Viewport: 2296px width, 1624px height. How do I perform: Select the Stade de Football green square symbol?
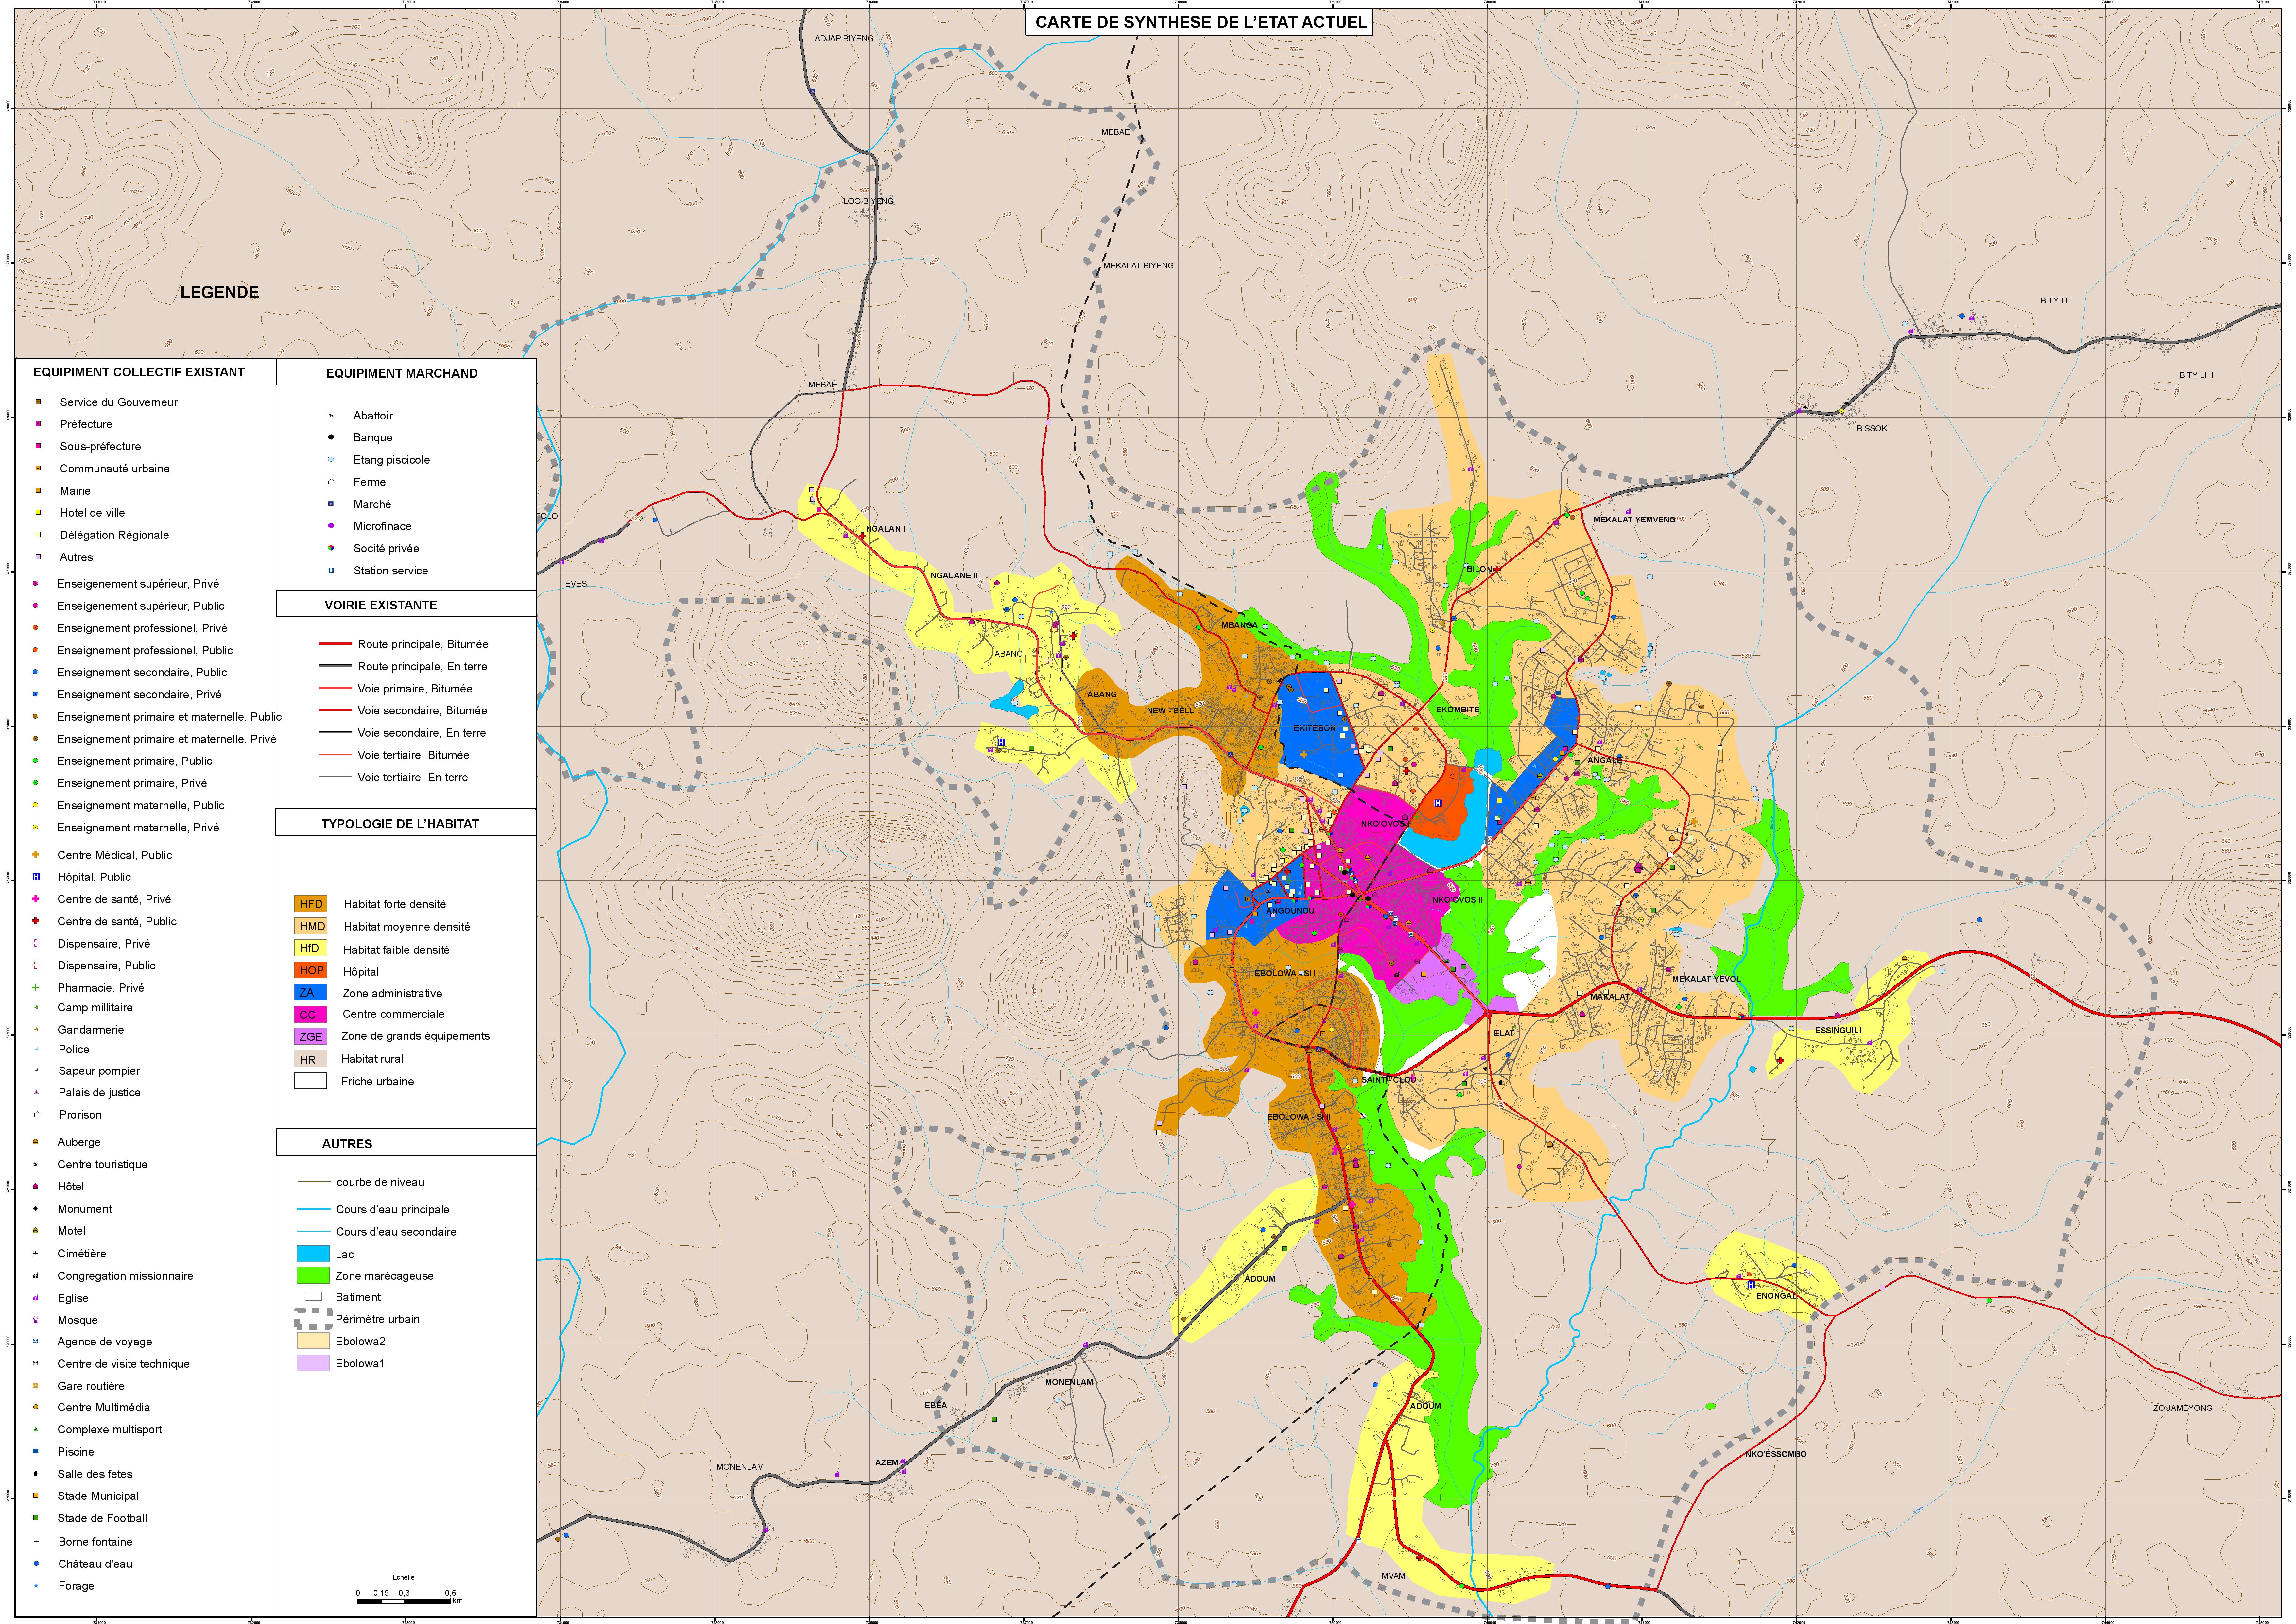coord(36,1518)
